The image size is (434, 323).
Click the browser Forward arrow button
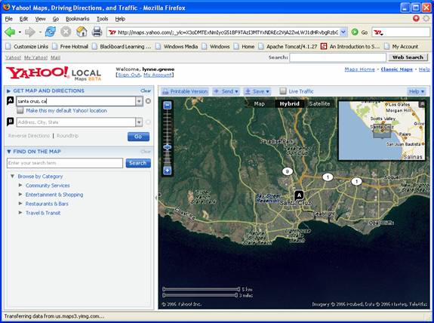[29, 32]
